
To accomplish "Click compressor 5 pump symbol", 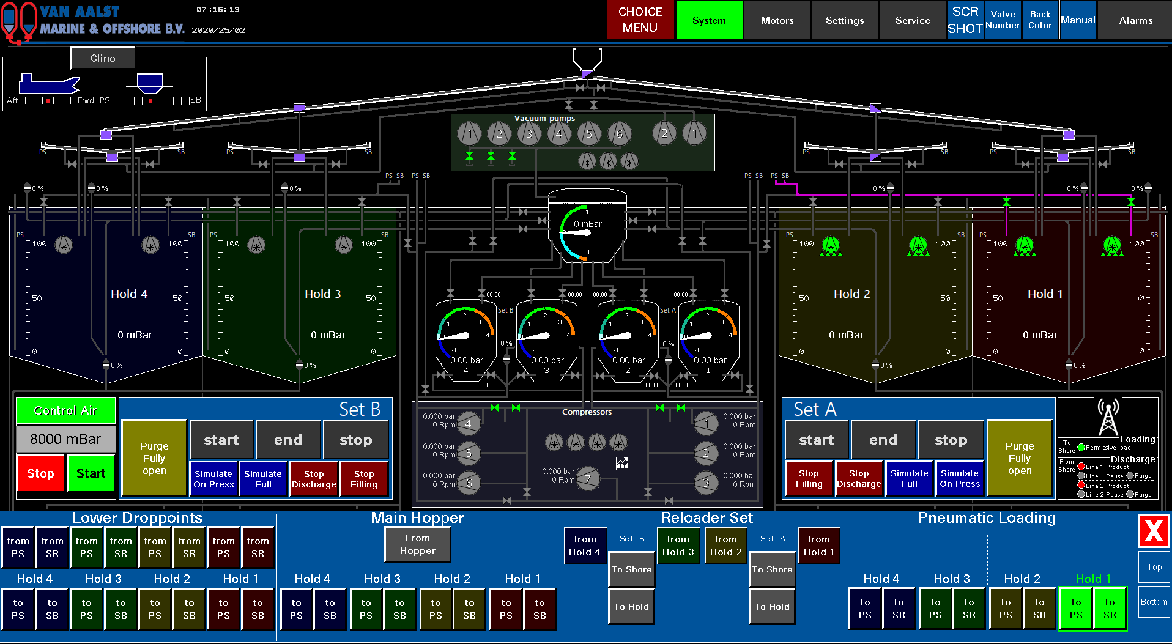I will point(469,453).
